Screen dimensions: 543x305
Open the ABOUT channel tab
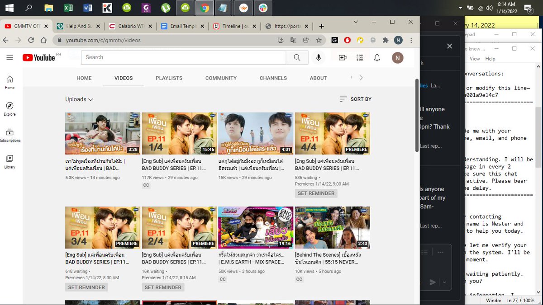point(318,78)
